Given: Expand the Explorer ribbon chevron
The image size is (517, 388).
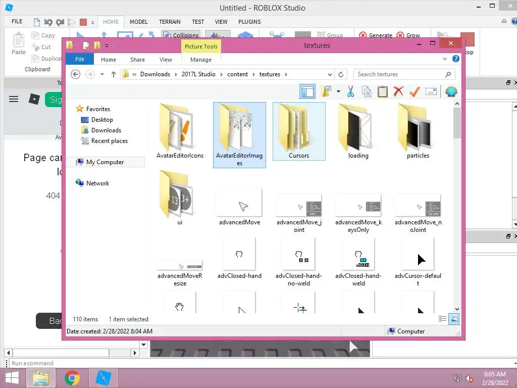Looking at the screenshot, I should point(444,59).
